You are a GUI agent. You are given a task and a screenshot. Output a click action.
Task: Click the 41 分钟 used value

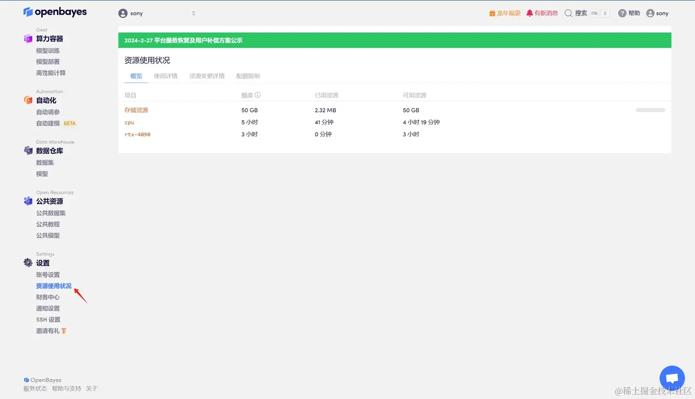[x=324, y=123]
